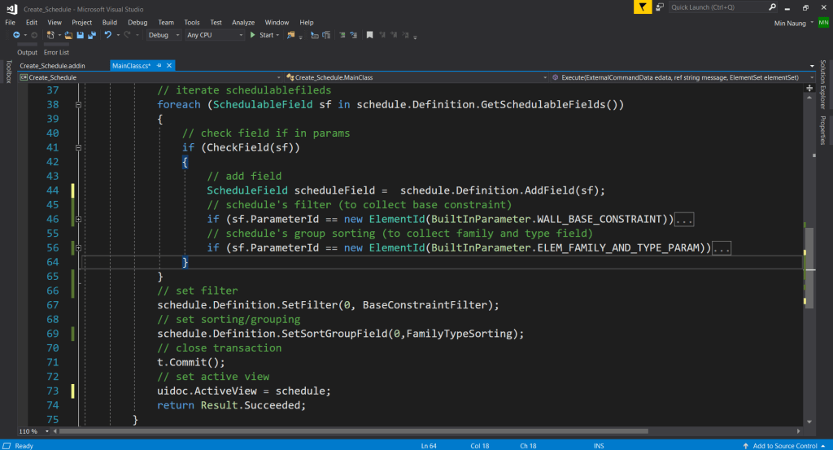
Task: Click the Undo arrow icon
Action: (x=107, y=35)
